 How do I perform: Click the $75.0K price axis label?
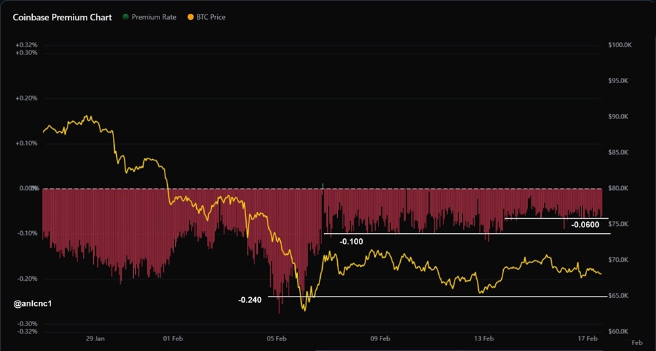[x=619, y=224]
